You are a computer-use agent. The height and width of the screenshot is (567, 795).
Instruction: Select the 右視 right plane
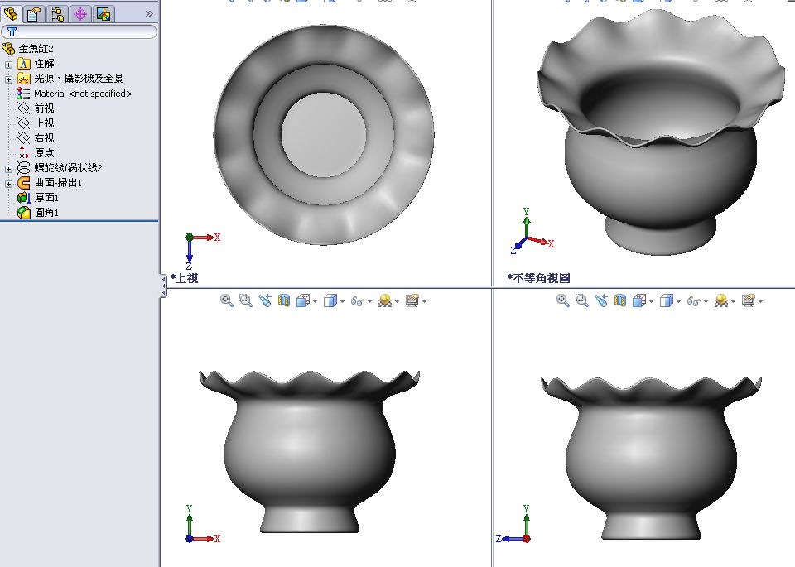pos(44,138)
